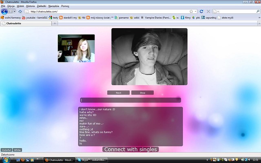Go to the Firefox home page icon
261x163 pixels.
tap(20, 11)
